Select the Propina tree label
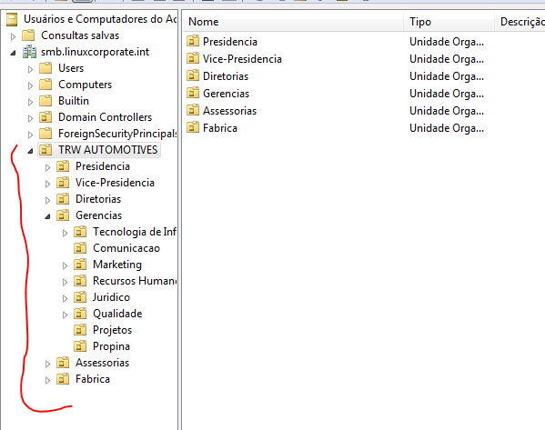545x430 pixels. tap(111, 346)
